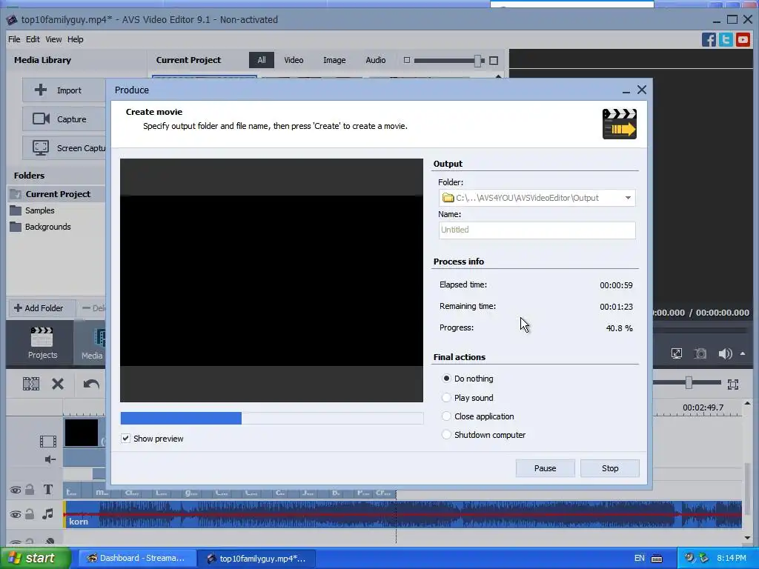This screenshot has width=759, height=569.
Task: Open the Media Library section button
Action: (91, 344)
